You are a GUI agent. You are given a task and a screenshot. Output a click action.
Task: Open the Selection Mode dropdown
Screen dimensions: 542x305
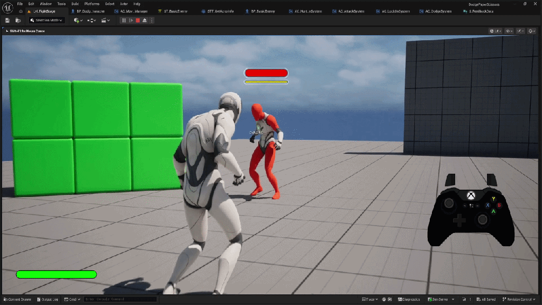(47, 20)
